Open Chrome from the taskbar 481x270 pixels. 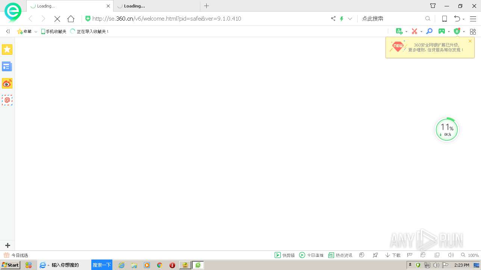click(x=159, y=265)
